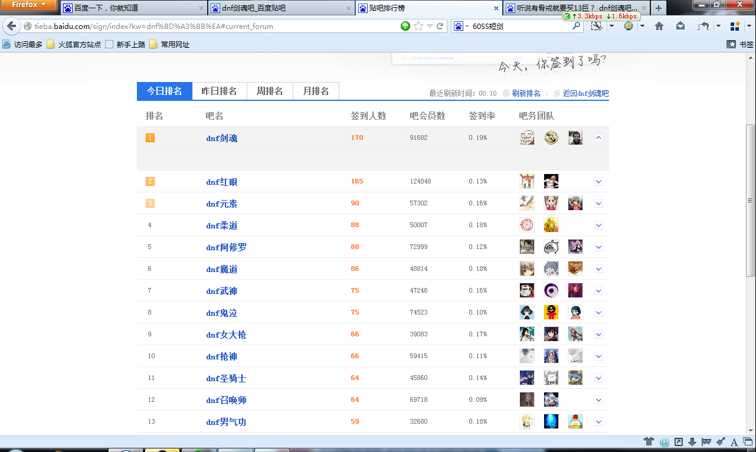Switch to the 今日排名 tab
Viewport: 756px width, 452px height.
point(165,91)
